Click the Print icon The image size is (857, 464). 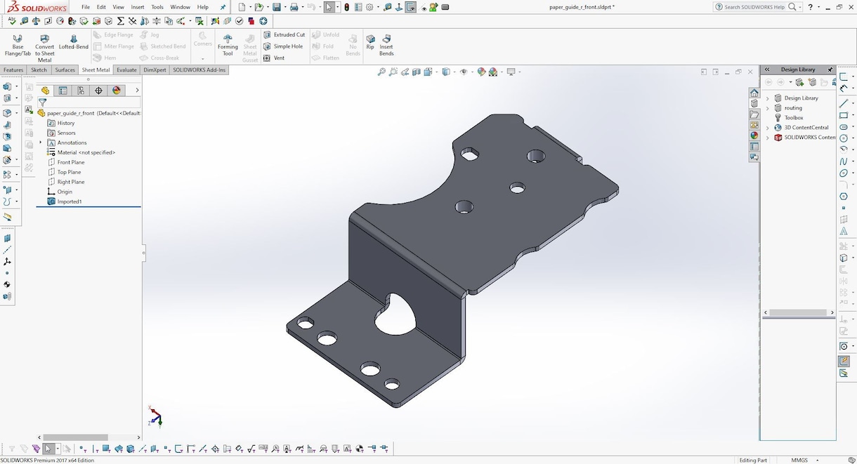click(294, 7)
